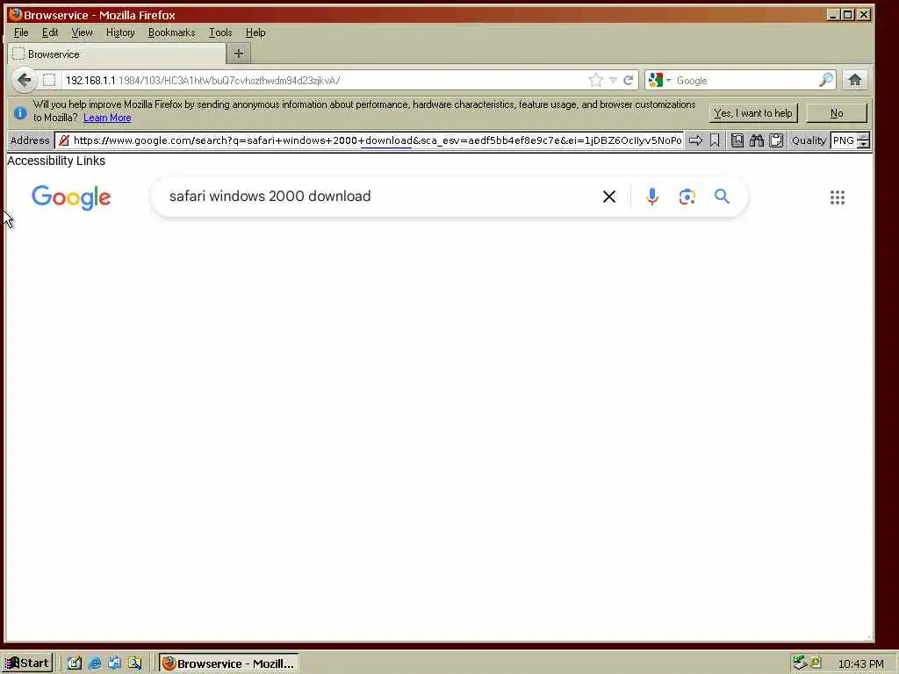Open the Google apps grid
899x674 pixels.
837,197
